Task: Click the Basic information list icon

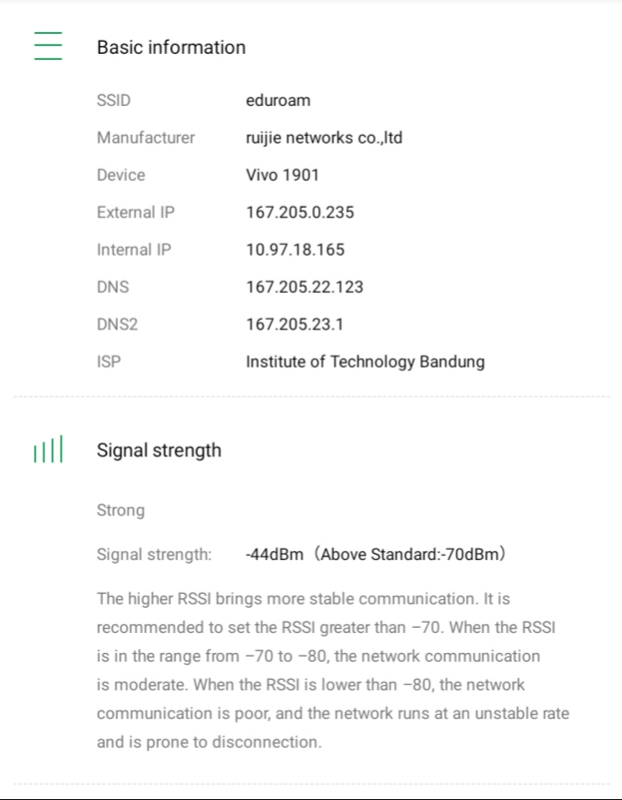Action: pyautogui.click(x=48, y=46)
